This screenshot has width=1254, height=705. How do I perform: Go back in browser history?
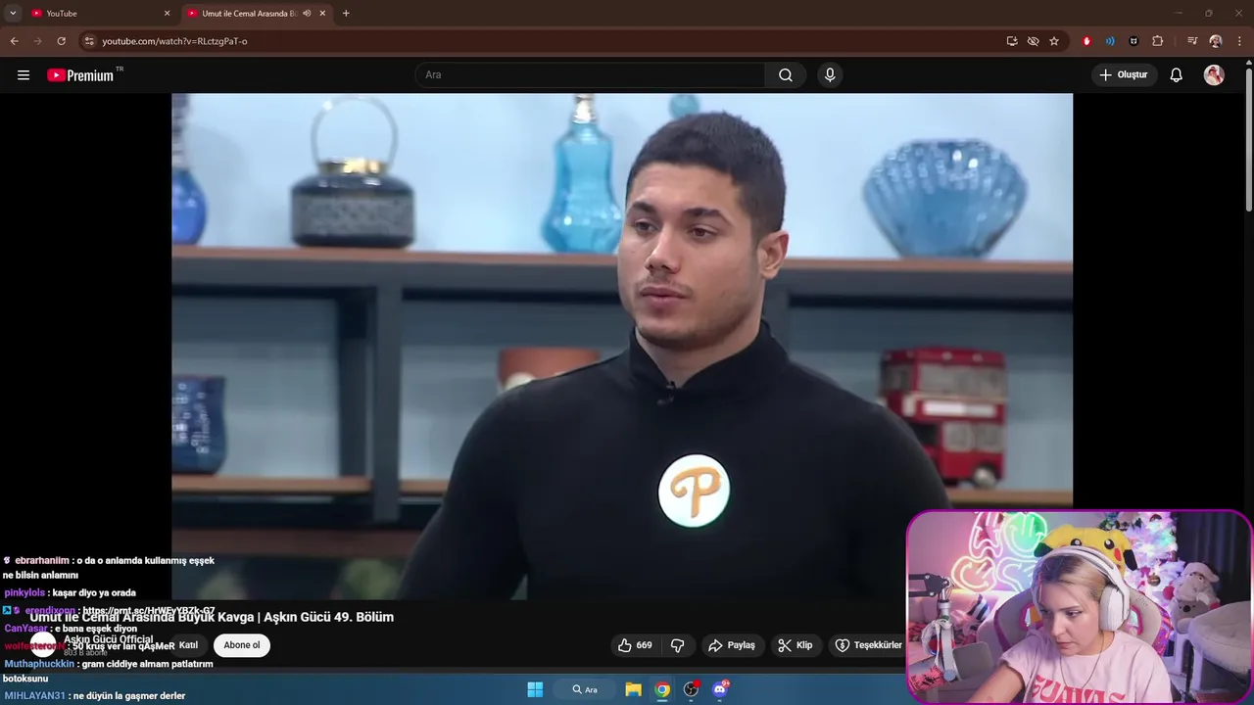click(x=14, y=41)
